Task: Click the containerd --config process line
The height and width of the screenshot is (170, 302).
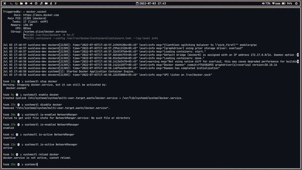Action: [92, 38]
